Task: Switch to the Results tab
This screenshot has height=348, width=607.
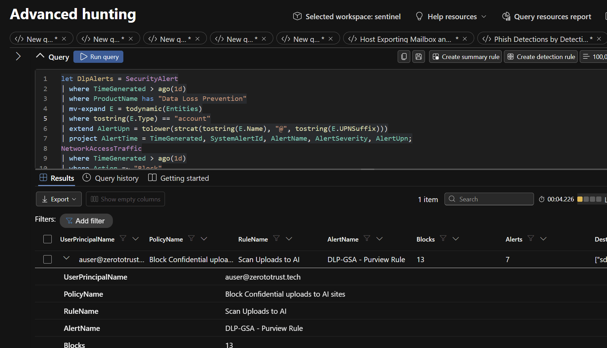Action: (57, 178)
